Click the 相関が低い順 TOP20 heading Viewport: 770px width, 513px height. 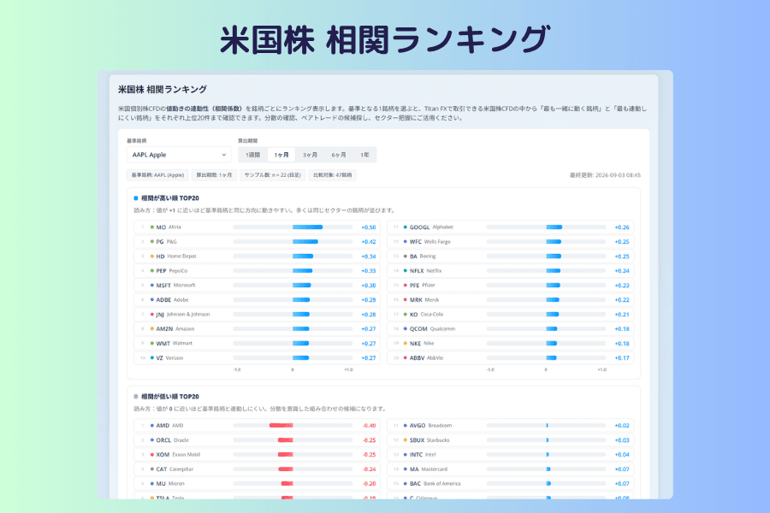click(x=170, y=397)
